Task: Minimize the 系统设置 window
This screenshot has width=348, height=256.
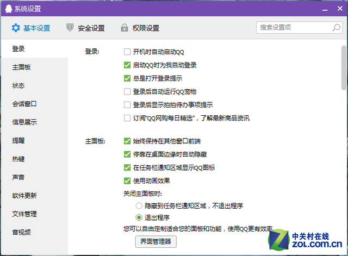Action: 325,9
